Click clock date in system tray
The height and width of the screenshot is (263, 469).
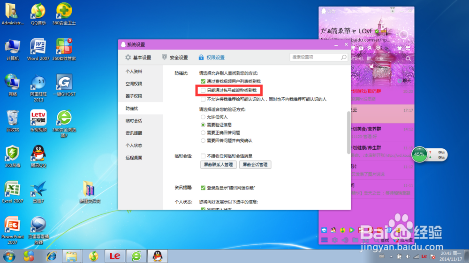point(451,256)
